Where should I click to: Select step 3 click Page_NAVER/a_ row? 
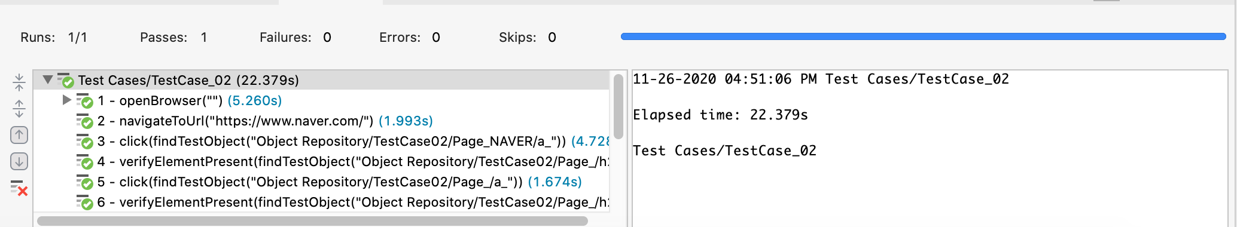(x=322, y=141)
